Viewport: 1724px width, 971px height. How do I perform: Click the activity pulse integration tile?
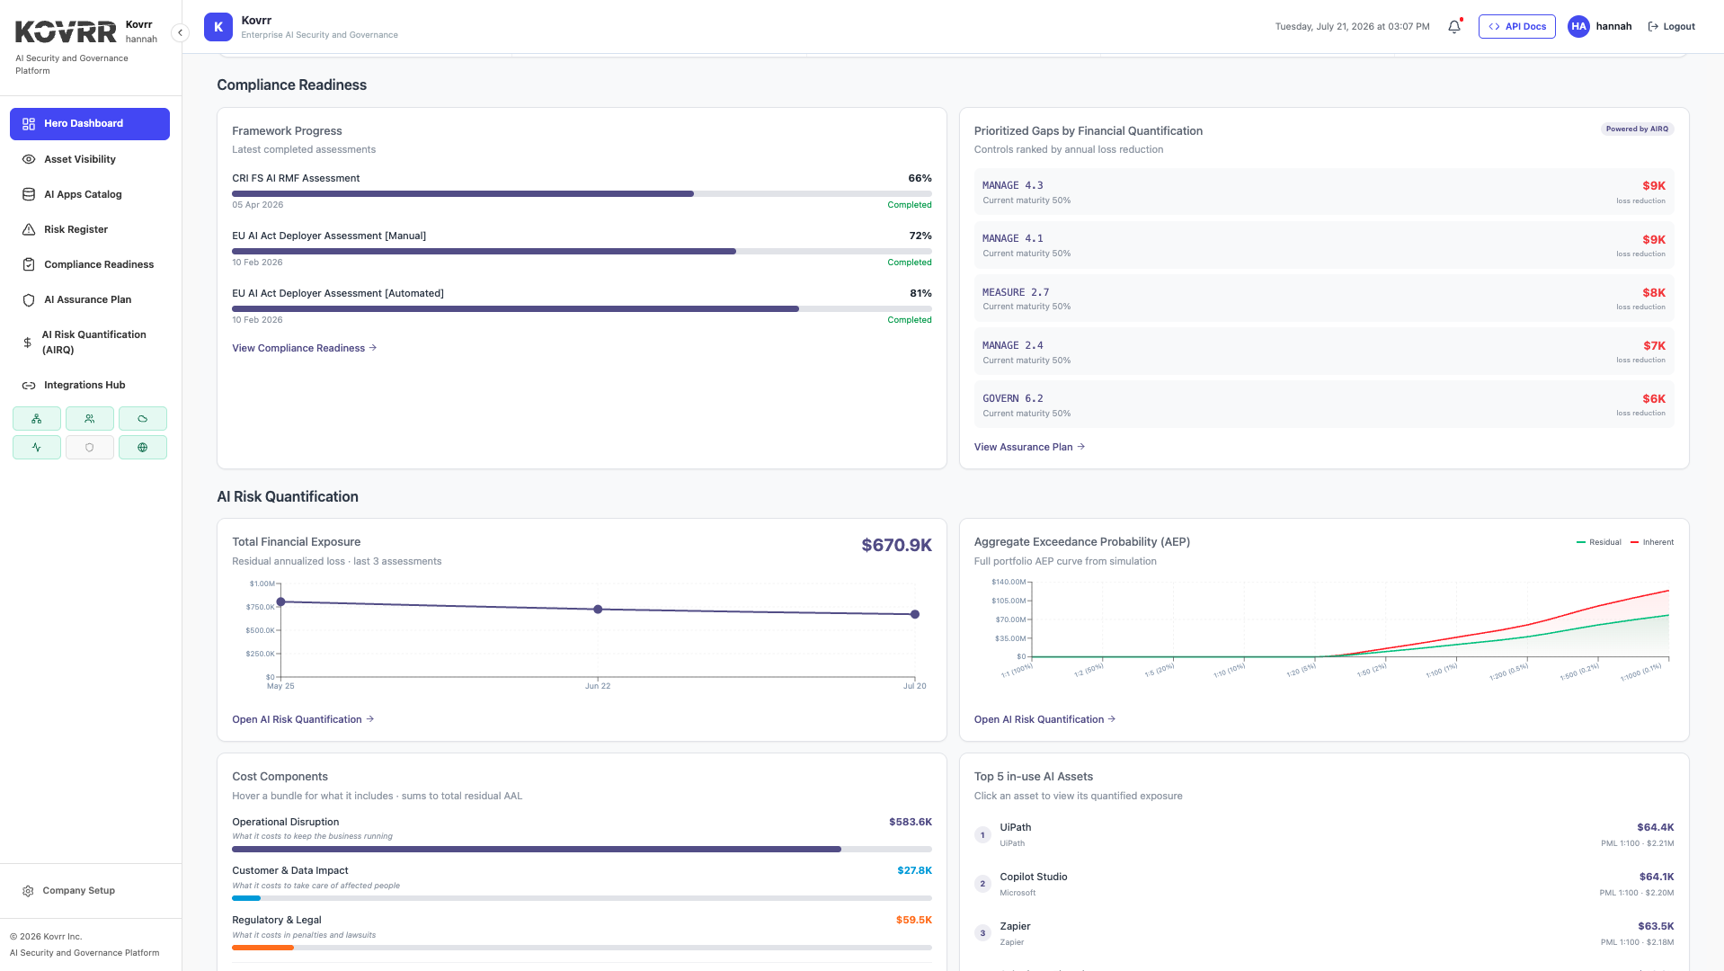click(37, 448)
